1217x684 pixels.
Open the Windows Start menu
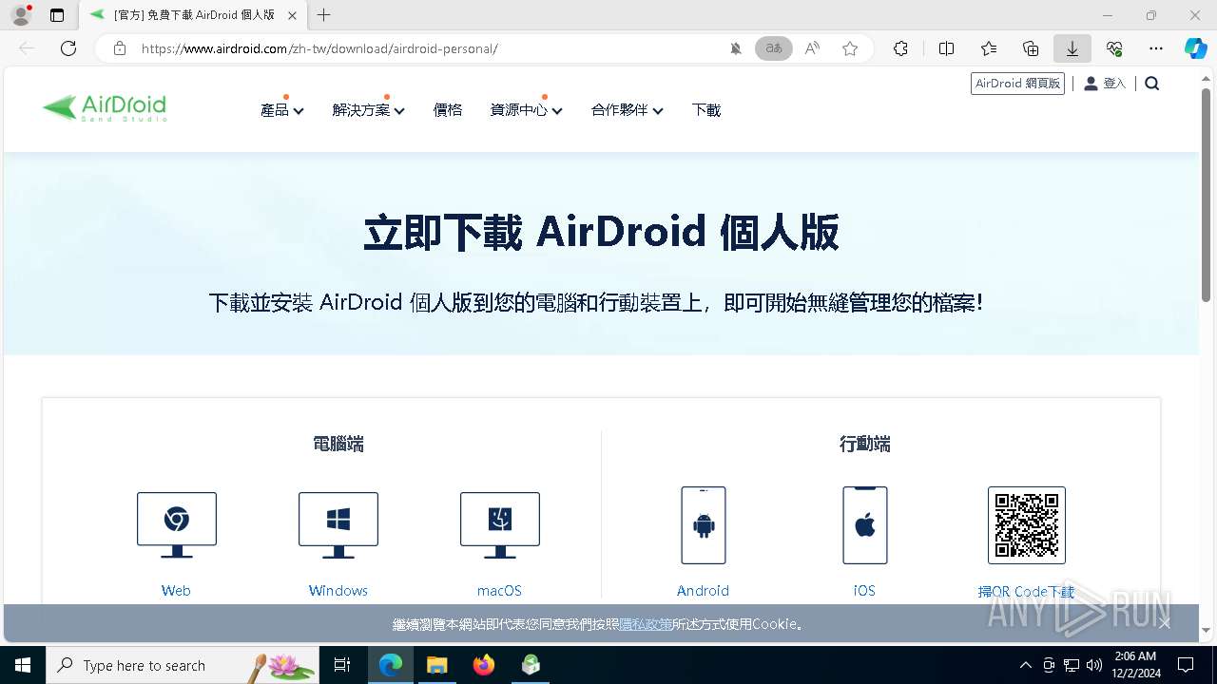(23, 665)
